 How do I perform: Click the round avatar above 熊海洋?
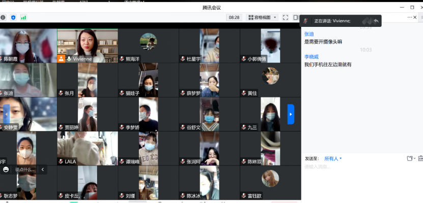(x=148, y=42)
